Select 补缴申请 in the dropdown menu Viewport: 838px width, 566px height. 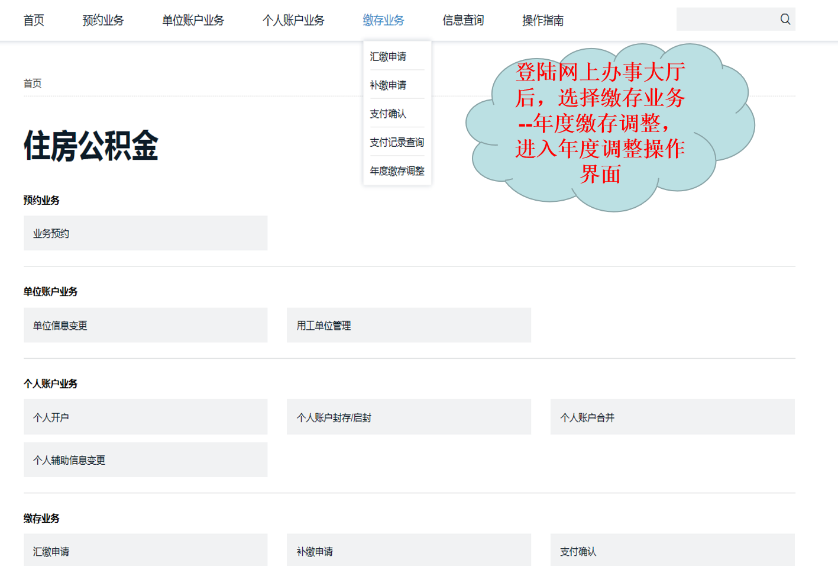[389, 85]
